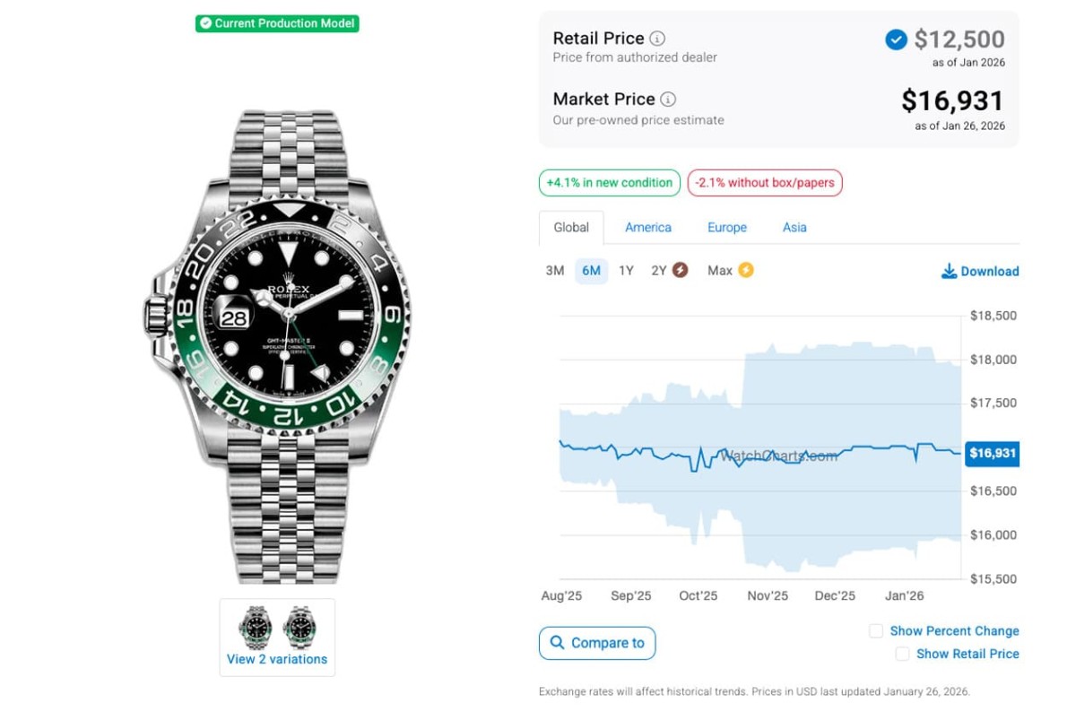This screenshot has height=712, width=1076.
Task: Select the 6M time range
Action: pos(591,270)
